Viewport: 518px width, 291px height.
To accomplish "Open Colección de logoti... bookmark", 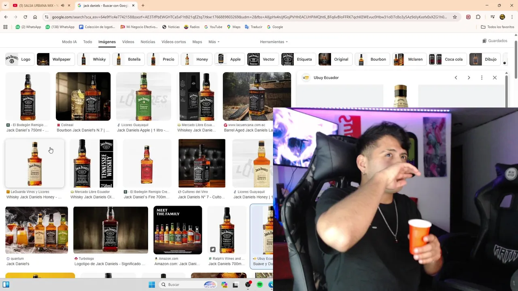I will pos(97,27).
